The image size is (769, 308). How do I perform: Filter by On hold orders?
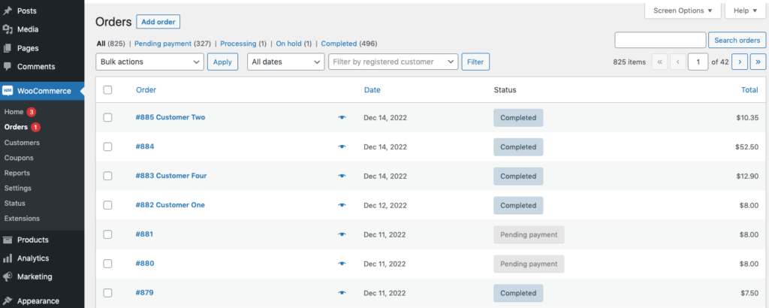pos(289,44)
